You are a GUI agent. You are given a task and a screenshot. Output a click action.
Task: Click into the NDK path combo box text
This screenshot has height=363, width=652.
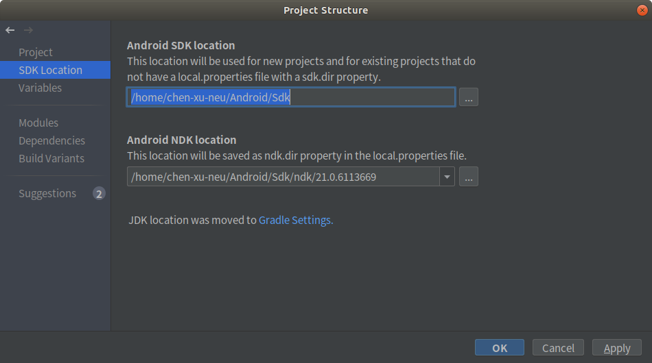coord(283,177)
